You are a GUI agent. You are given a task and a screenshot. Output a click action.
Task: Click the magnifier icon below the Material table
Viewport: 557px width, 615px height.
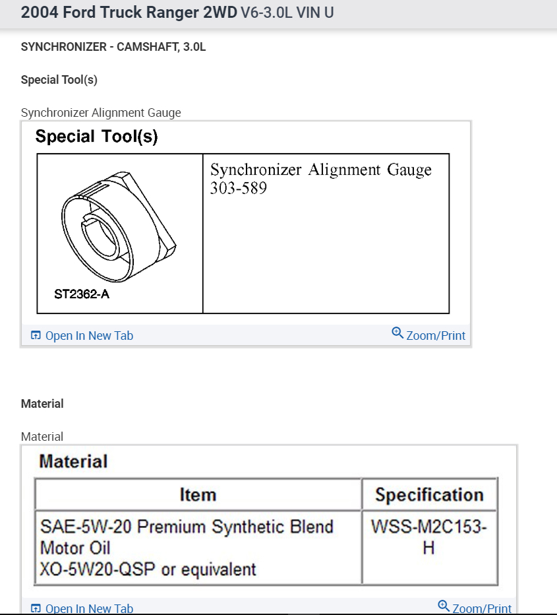click(444, 606)
